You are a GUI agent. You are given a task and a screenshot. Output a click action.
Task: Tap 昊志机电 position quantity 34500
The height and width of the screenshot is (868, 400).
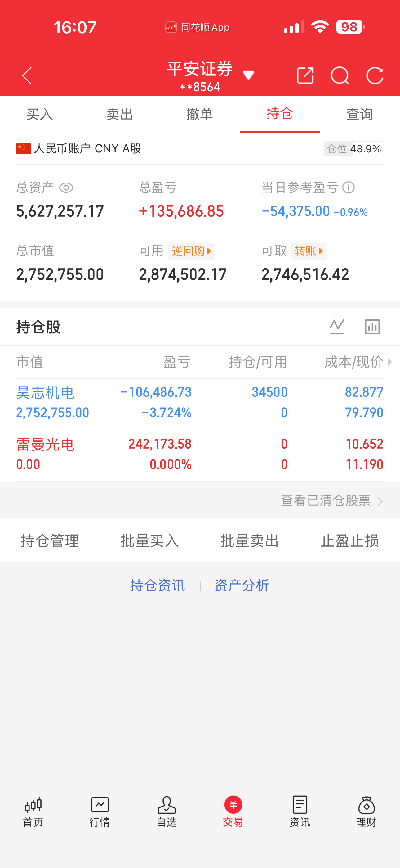pos(269,392)
